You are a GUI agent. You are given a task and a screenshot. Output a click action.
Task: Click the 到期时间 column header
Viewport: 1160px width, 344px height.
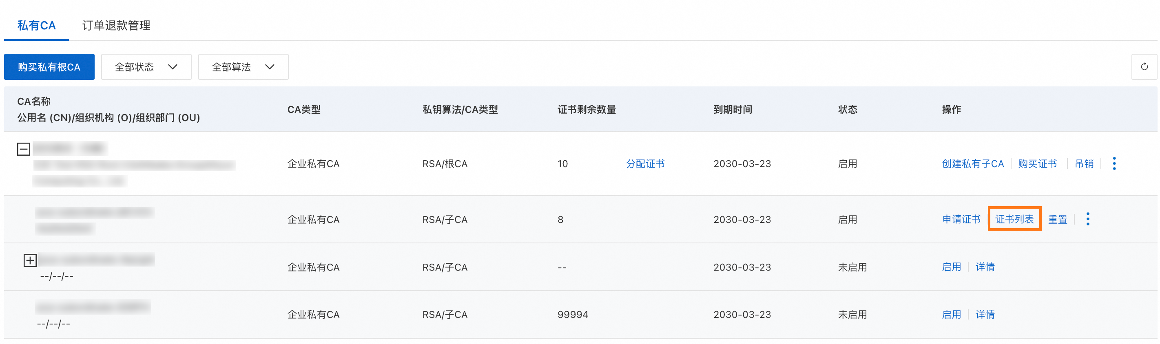click(x=733, y=109)
